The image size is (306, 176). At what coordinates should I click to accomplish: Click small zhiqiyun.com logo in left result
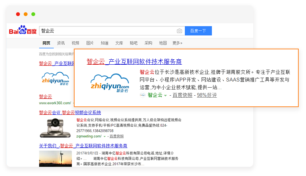(x=55, y=79)
